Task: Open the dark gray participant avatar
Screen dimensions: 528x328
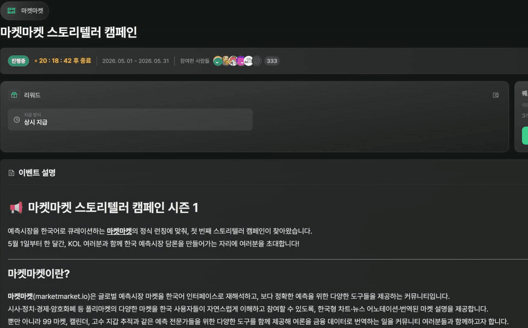Action: [x=257, y=61]
